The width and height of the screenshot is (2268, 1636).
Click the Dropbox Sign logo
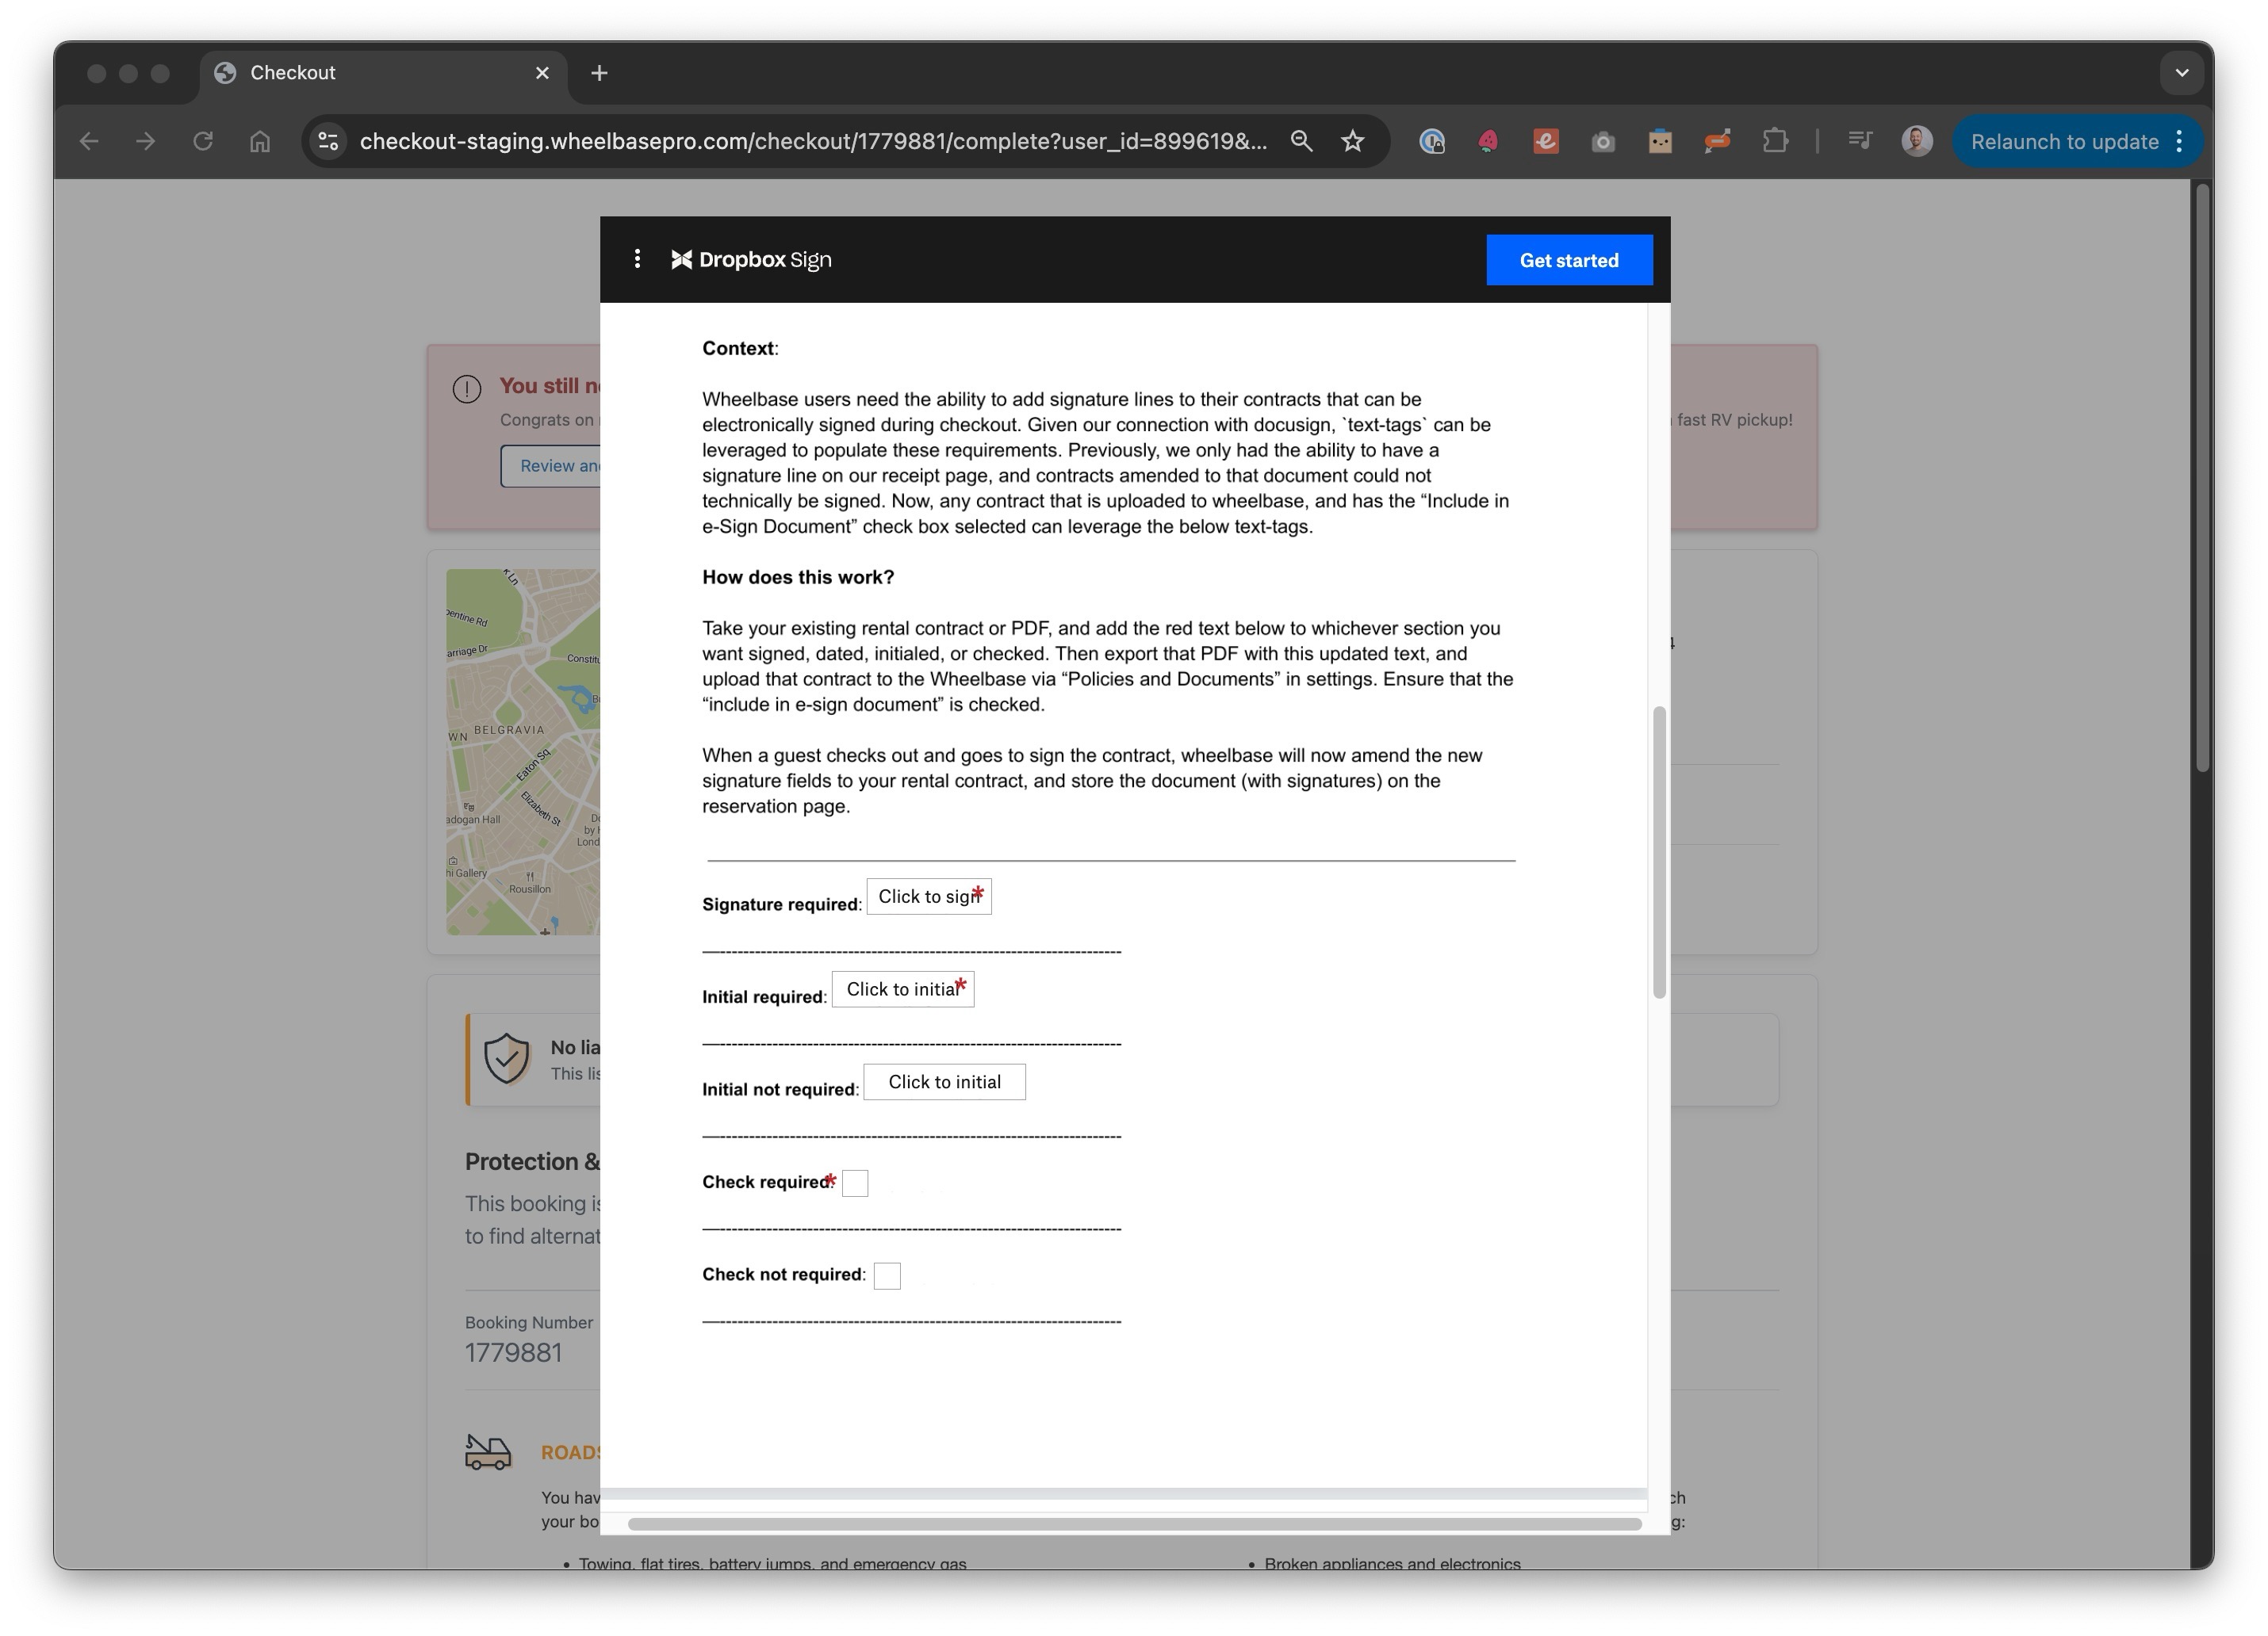coord(751,260)
